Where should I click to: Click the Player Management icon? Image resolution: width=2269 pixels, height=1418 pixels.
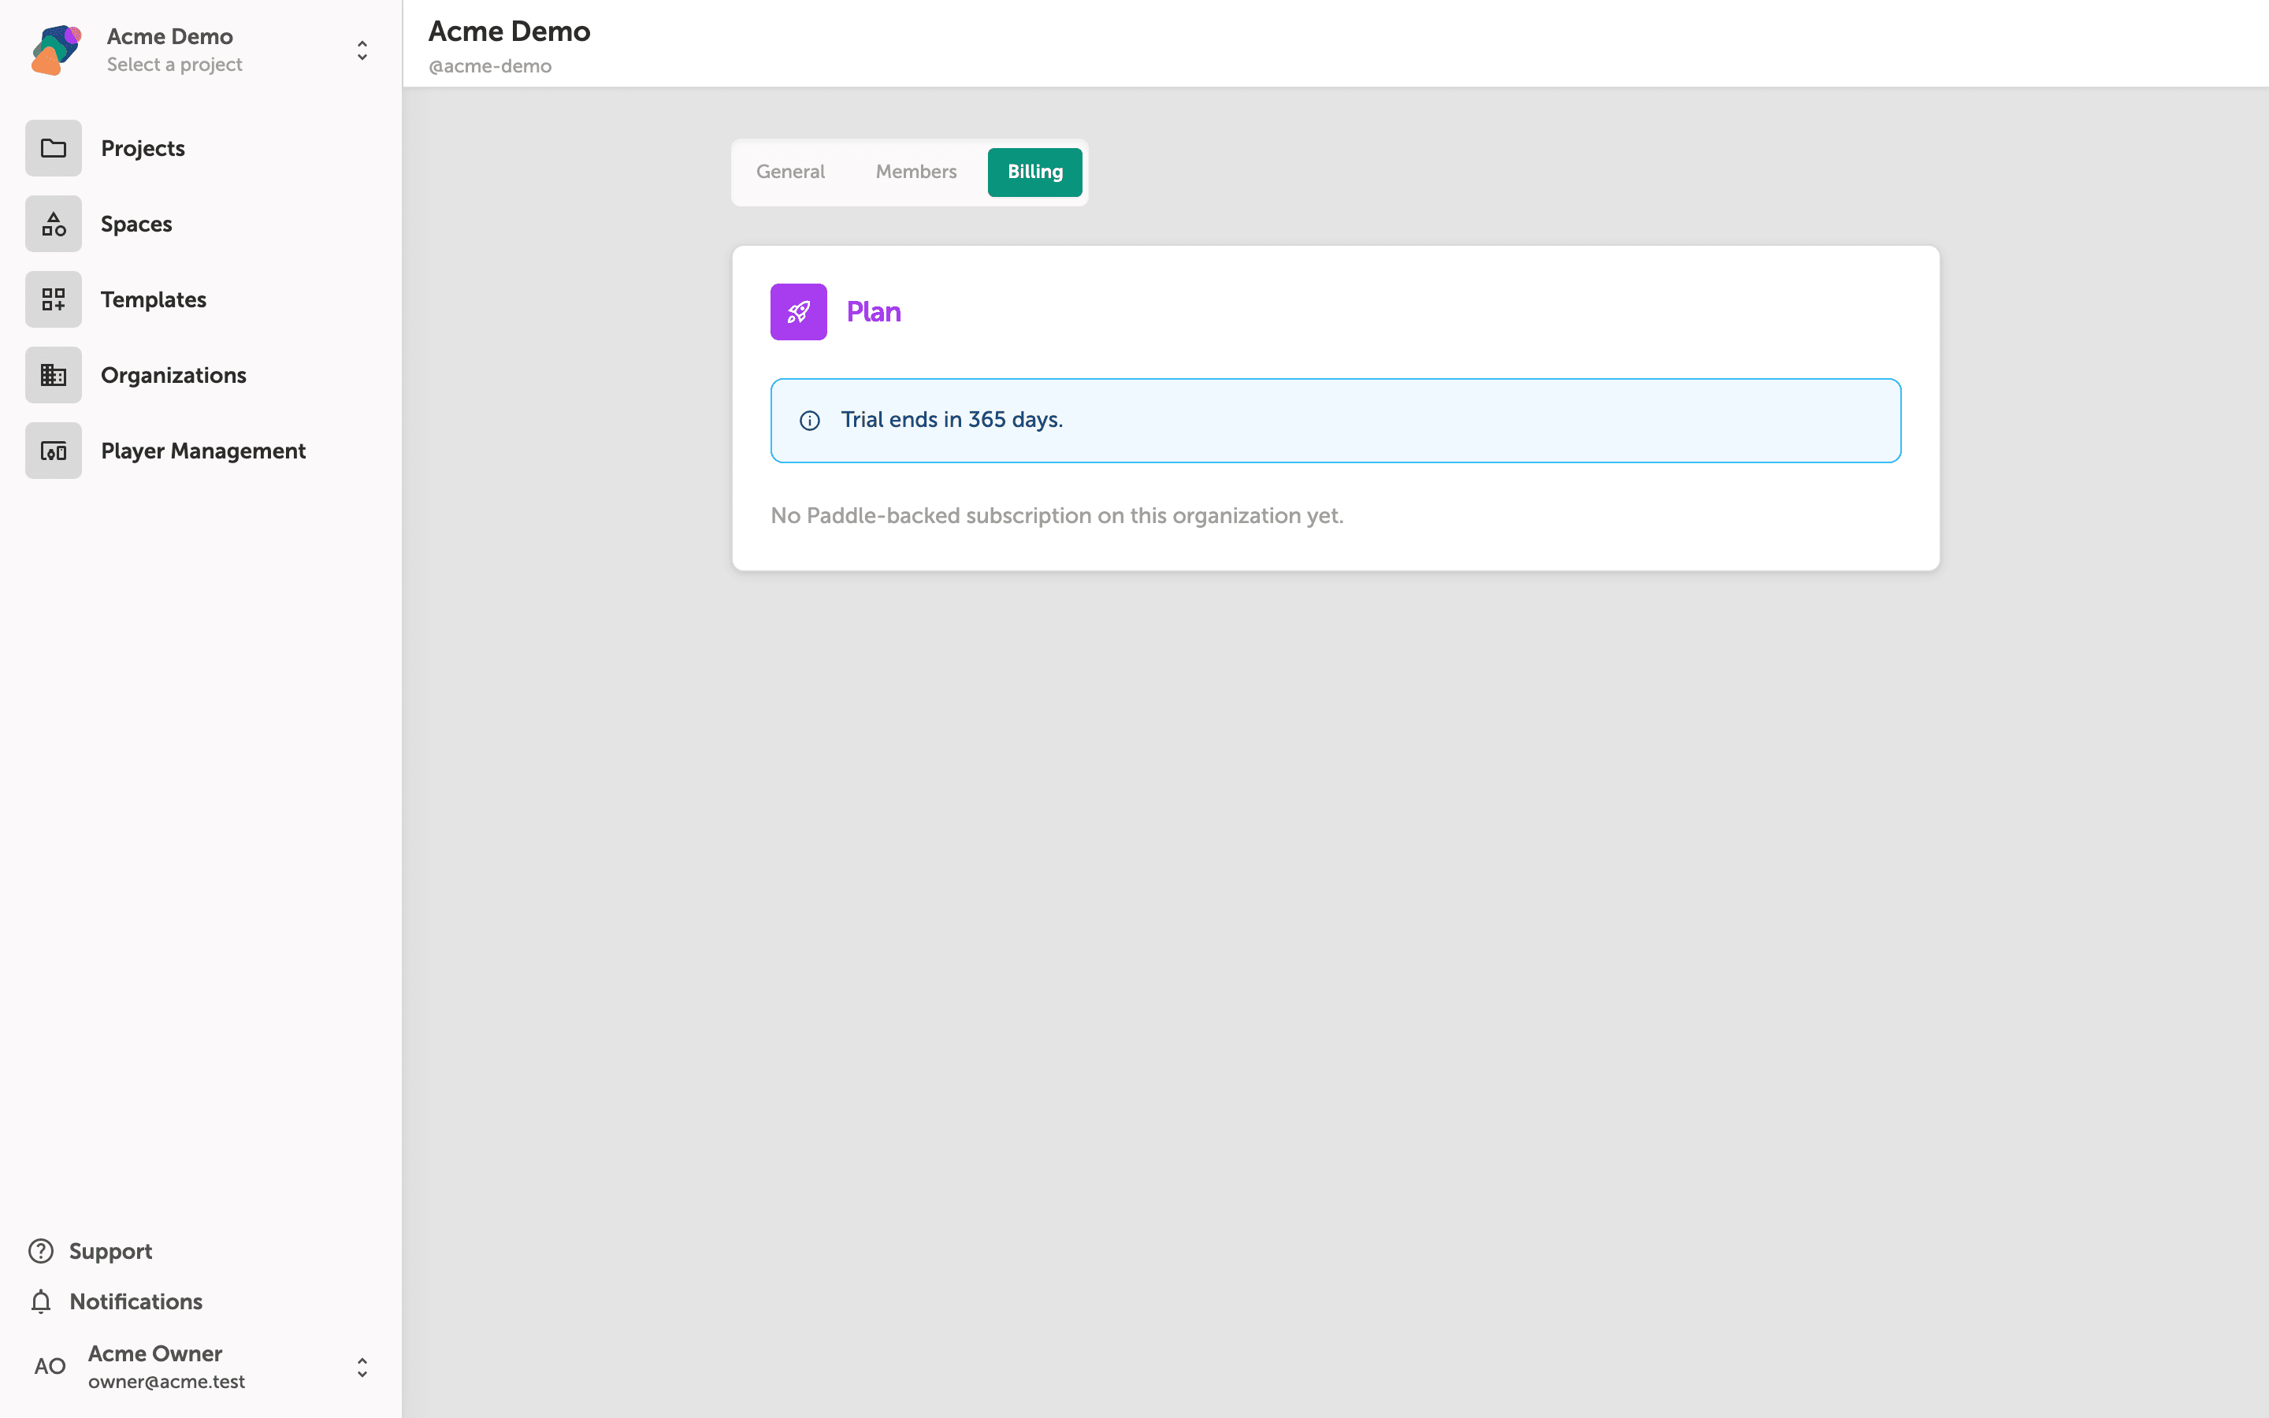point(54,451)
